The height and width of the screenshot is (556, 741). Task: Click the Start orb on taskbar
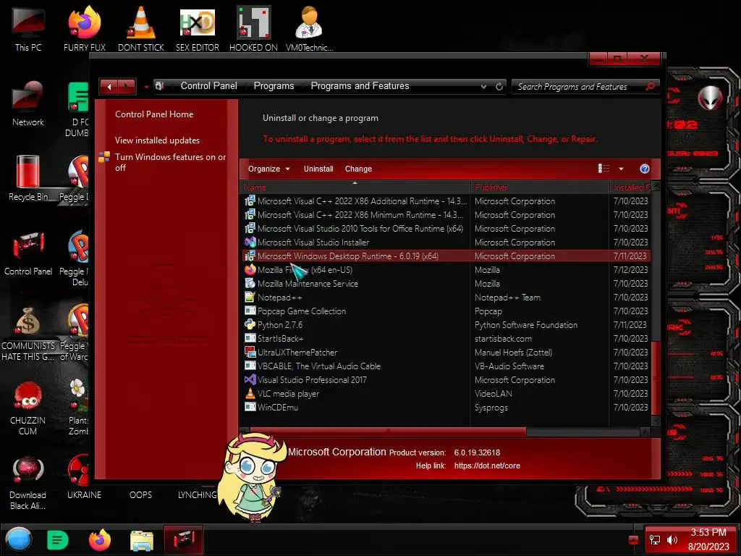point(19,539)
